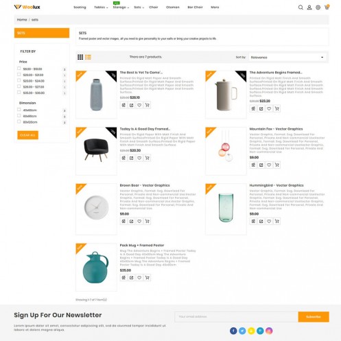341x341 pixels.
Task: Open the Bar Chair menu item
Action: pyautogui.click(x=195, y=8)
